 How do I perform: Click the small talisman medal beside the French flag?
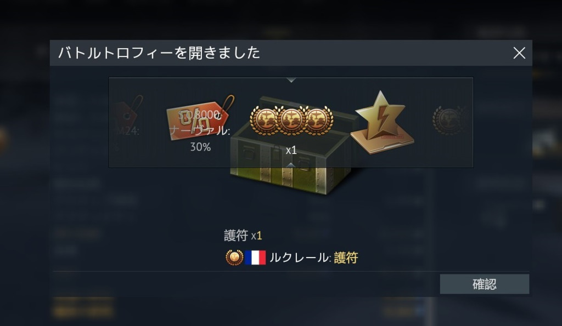(x=234, y=258)
